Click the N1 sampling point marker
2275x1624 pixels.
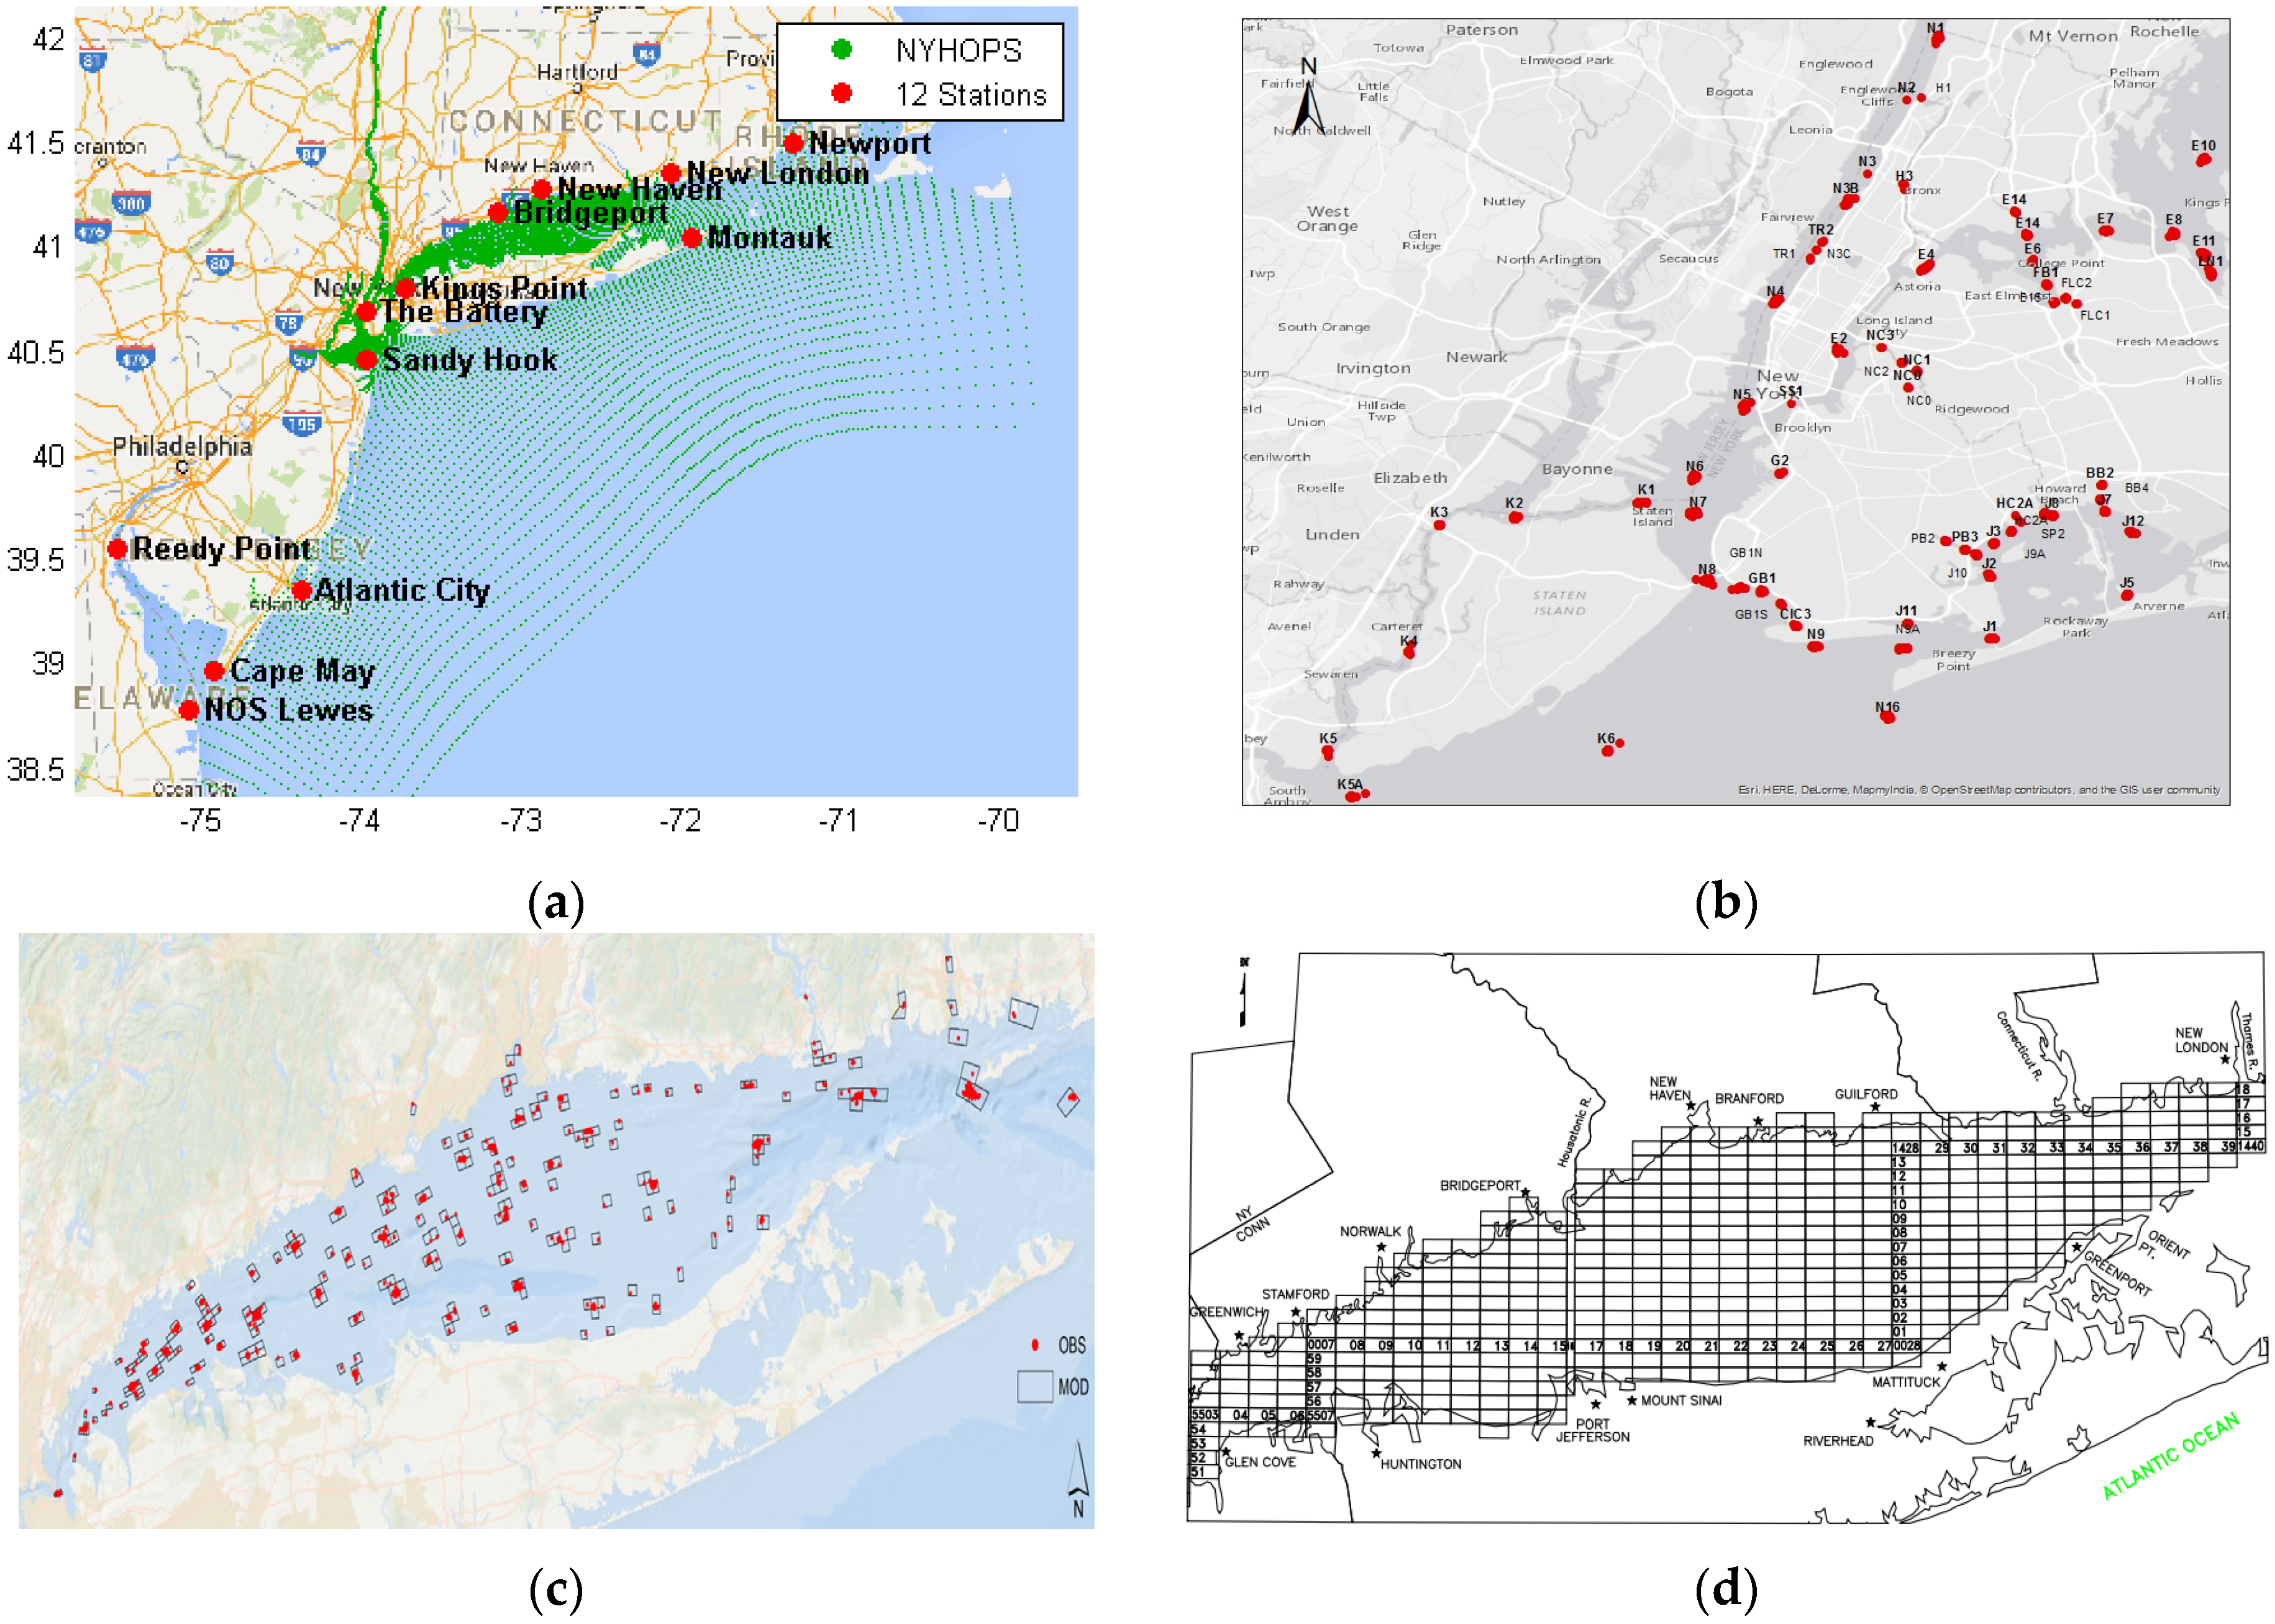1937,40
